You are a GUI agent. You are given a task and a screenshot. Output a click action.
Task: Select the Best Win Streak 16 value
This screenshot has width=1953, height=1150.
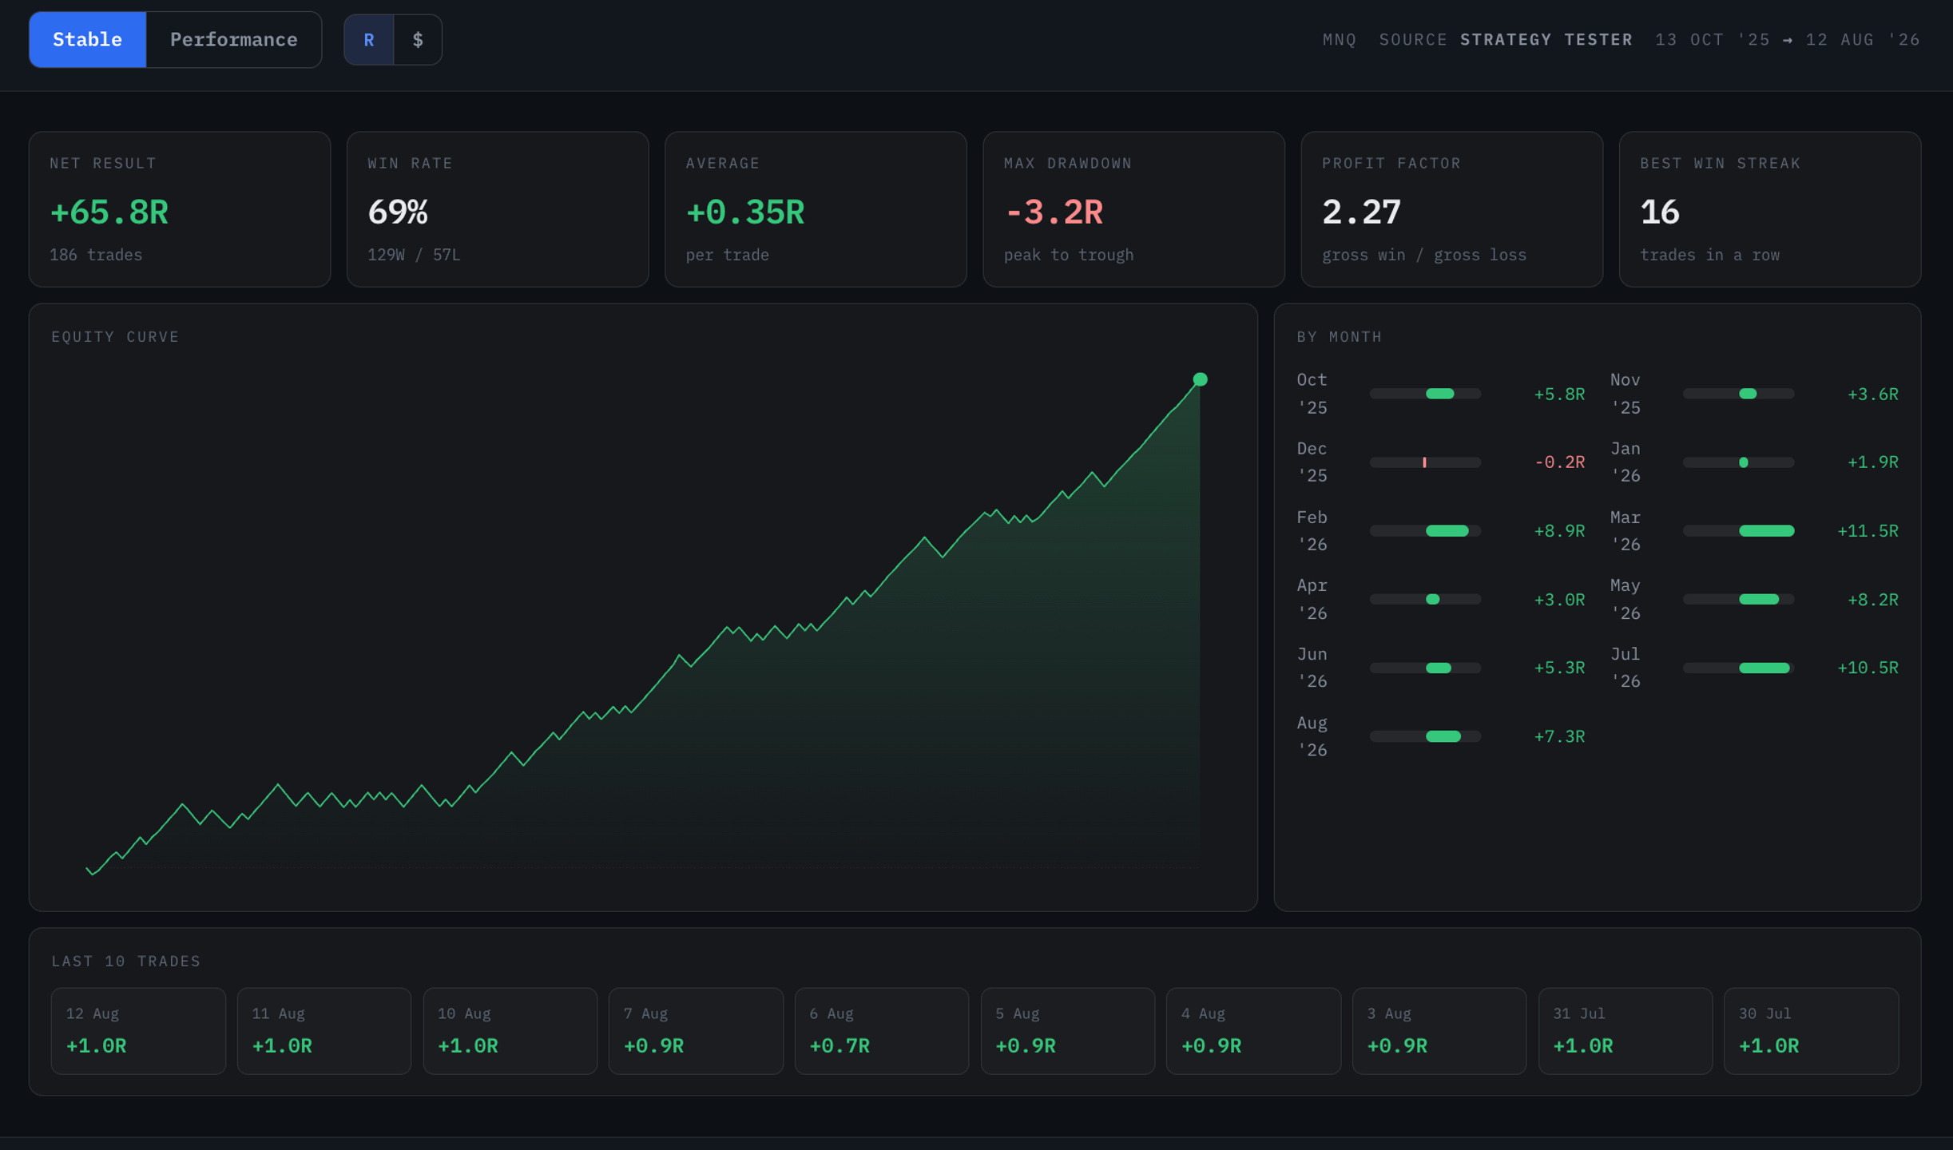coord(1660,212)
